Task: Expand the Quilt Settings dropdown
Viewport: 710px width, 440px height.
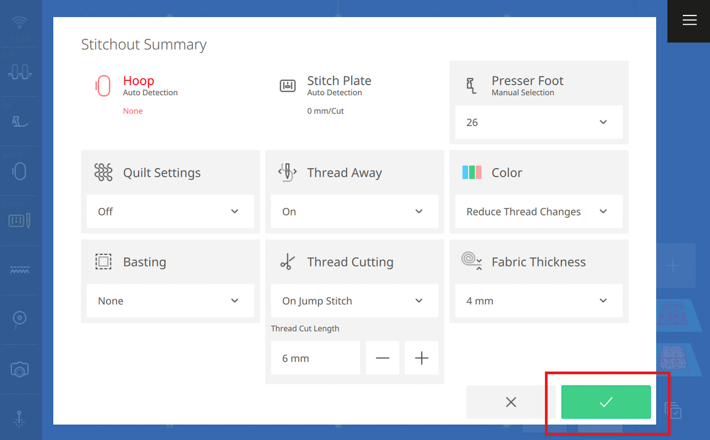Action: (x=170, y=211)
